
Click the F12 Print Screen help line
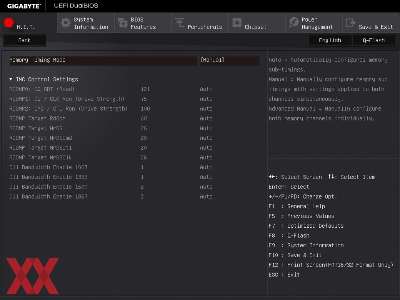[x=331, y=265]
